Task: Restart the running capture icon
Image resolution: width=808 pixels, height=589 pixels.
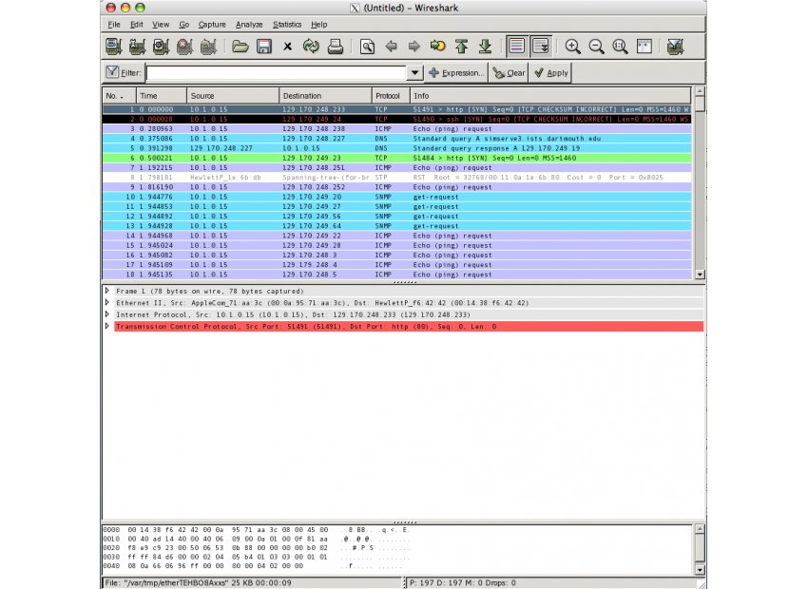Action: [x=209, y=47]
